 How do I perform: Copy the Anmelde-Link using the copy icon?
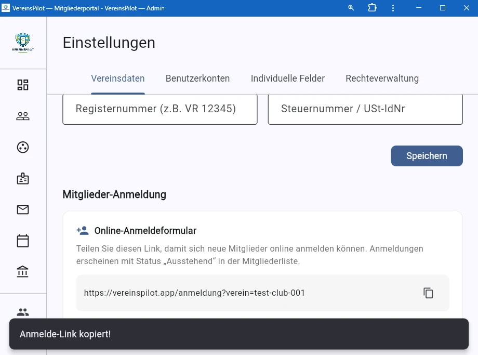pyautogui.click(x=428, y=293)
